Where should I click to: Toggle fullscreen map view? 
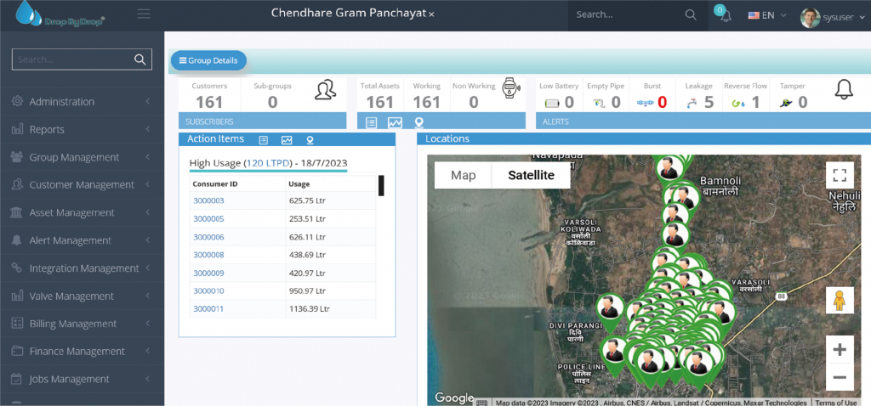click(x=840, y=176)
